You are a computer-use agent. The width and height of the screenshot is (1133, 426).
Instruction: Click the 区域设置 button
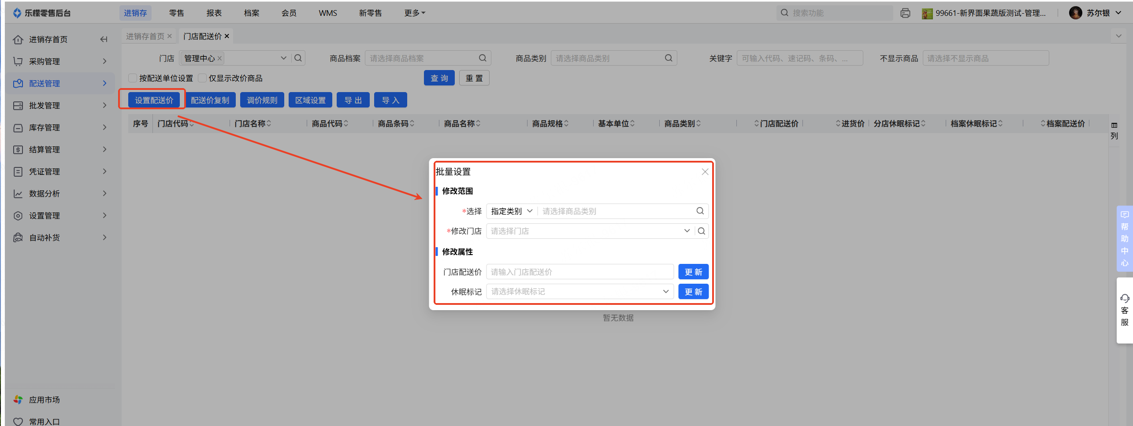(x=310, y=100)
